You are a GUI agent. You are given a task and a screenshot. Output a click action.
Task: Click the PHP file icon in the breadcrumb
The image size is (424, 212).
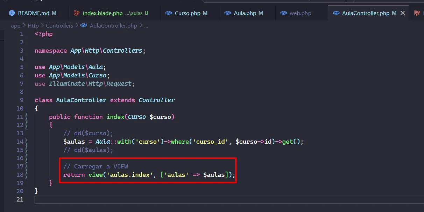84,25
